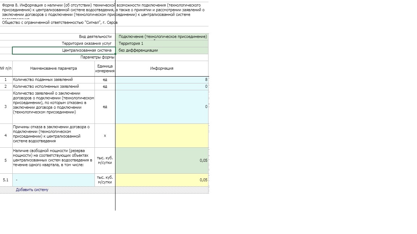Select the "тыс. куб. м/сутки" unit in row 5

pos(105,160)
